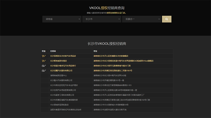Image resolution: width=211 pixels, height=118 pixels.
Task: Click the 经销商 column header
Action: [x=53, y=51]
